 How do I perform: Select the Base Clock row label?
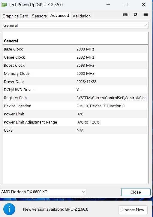13,49
